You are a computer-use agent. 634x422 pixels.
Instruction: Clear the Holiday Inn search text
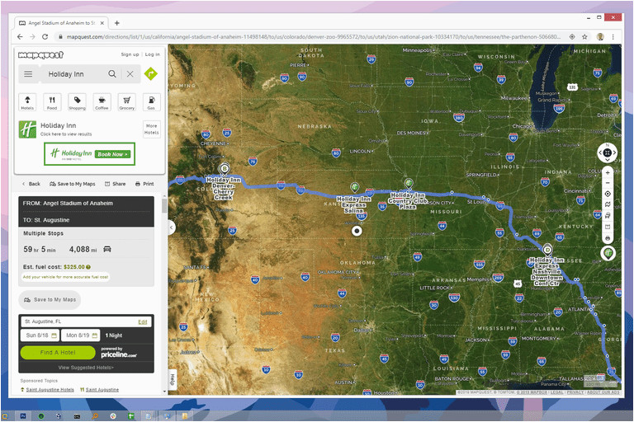pos(130,74)
